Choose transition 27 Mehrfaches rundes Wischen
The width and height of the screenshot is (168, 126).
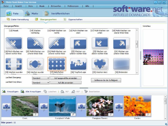point(57,64)
